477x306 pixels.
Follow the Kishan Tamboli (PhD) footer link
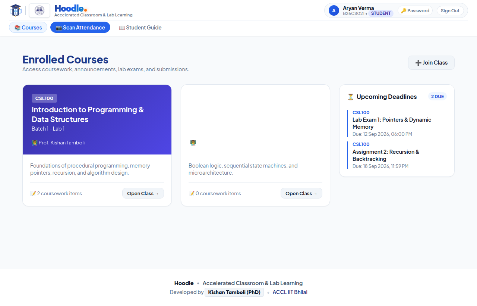tap(234, 292)
